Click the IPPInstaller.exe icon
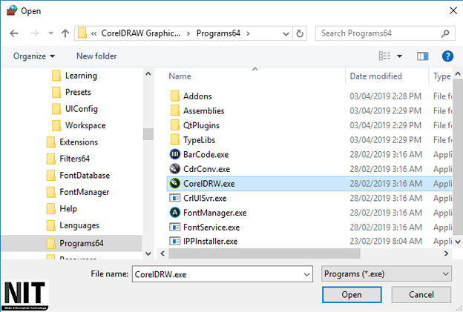 click(x=175, y=241)
